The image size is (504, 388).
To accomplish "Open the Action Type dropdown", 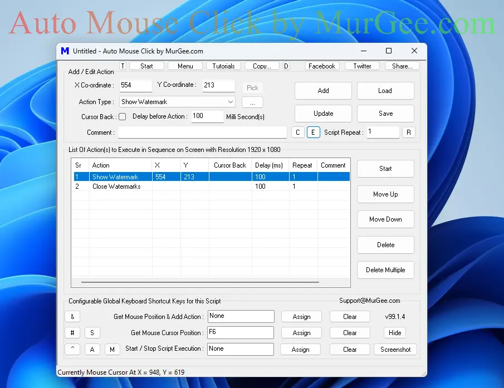I will tap(177, 102).
